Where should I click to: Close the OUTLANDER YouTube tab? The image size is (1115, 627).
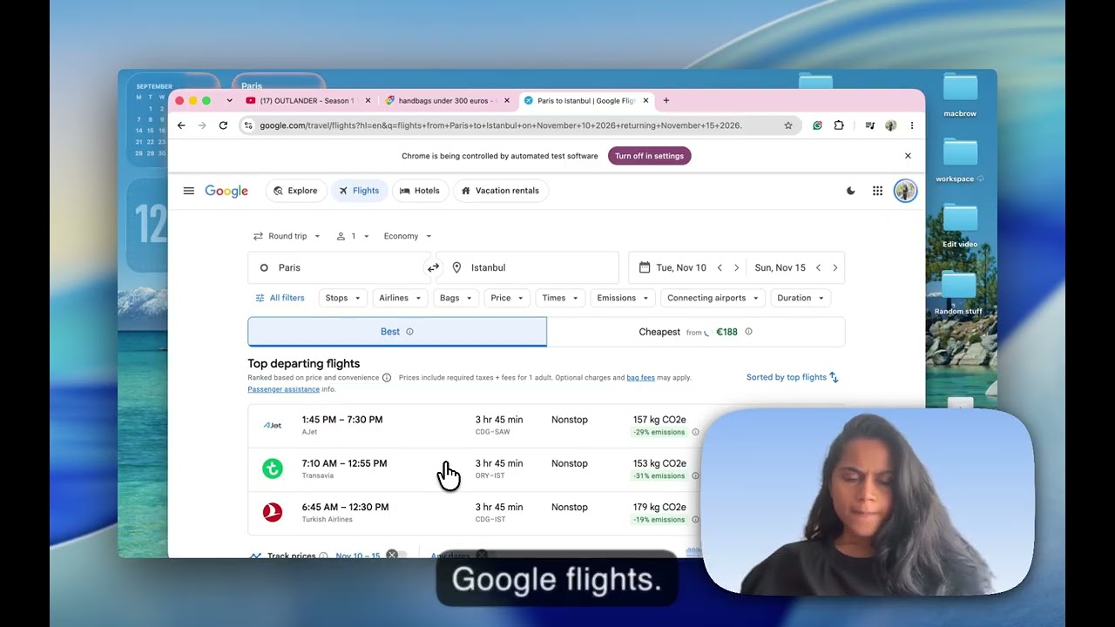tap(368, 100)
